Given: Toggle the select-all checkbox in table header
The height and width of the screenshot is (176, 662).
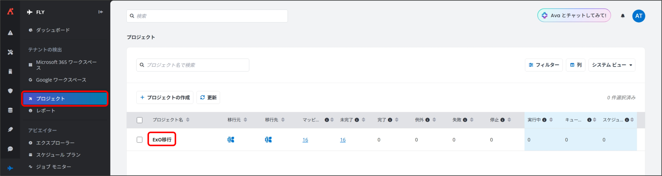Looking at the screenshot, I should click(x=139, y=120).
